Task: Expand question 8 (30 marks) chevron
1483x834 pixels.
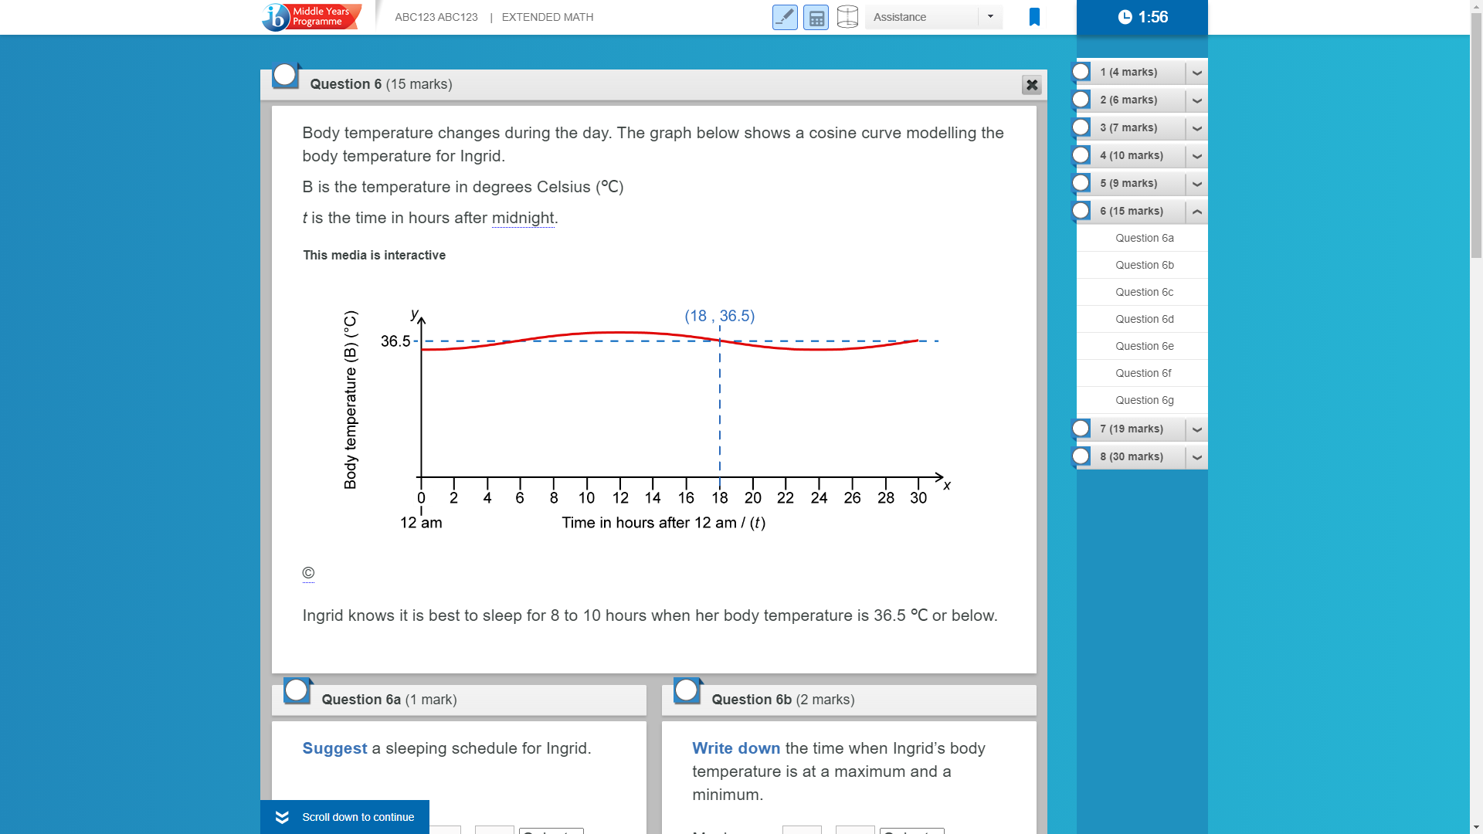Action: coord(1196,457)
